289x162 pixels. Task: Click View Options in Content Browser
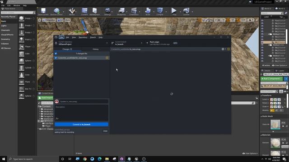coord(250,153)
